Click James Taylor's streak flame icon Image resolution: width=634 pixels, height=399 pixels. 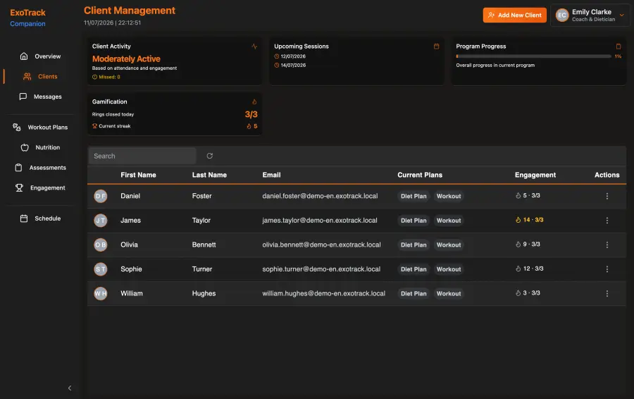pos(518,220)
